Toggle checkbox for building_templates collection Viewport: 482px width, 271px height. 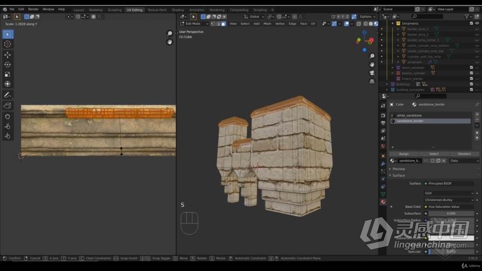click(x=471, y=90)
